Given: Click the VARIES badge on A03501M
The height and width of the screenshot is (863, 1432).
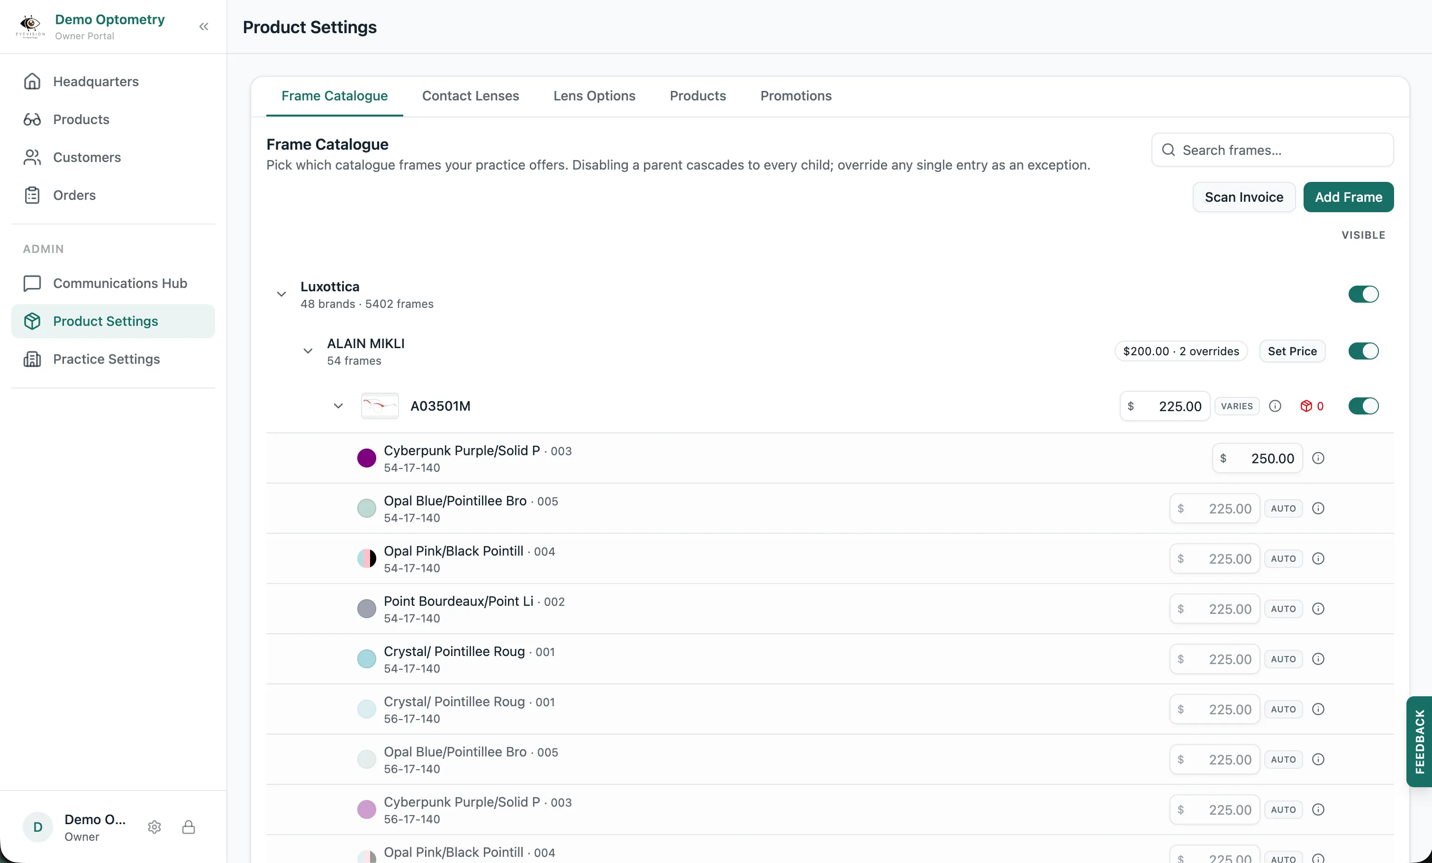Looking at the screenshot, I should [x=1237, y=406].
